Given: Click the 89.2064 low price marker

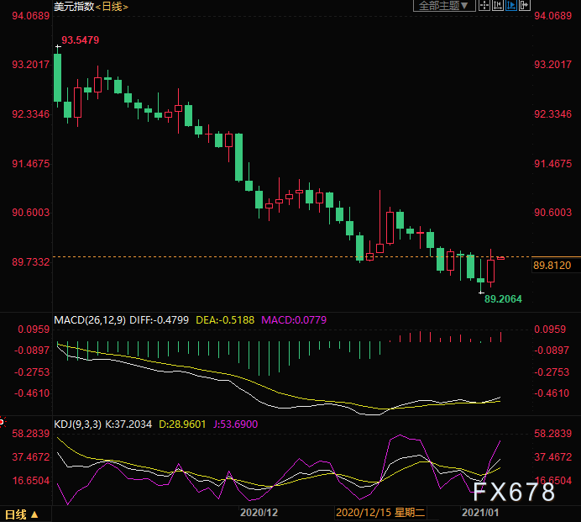Looking at the screenshot, I should 504,298.
